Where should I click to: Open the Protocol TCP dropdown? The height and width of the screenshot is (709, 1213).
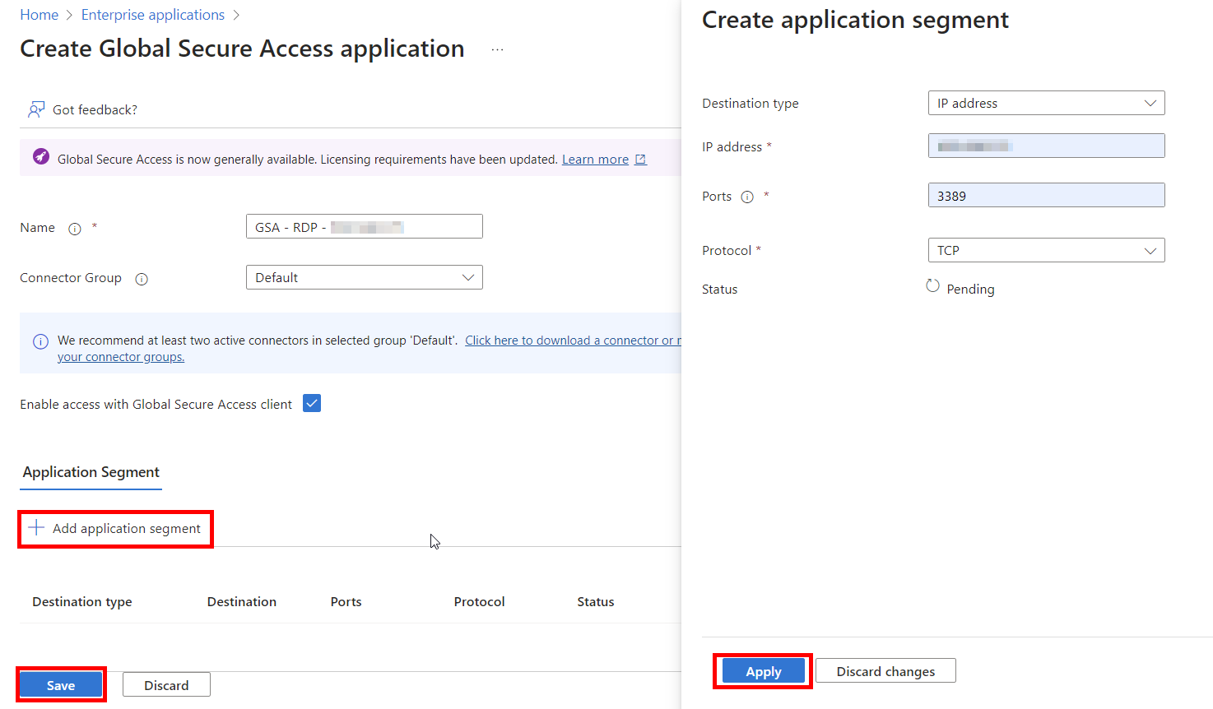1047,250
